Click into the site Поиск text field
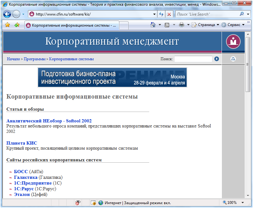Image resolution: width=253 pixels, height=208 pixels. 193,59
